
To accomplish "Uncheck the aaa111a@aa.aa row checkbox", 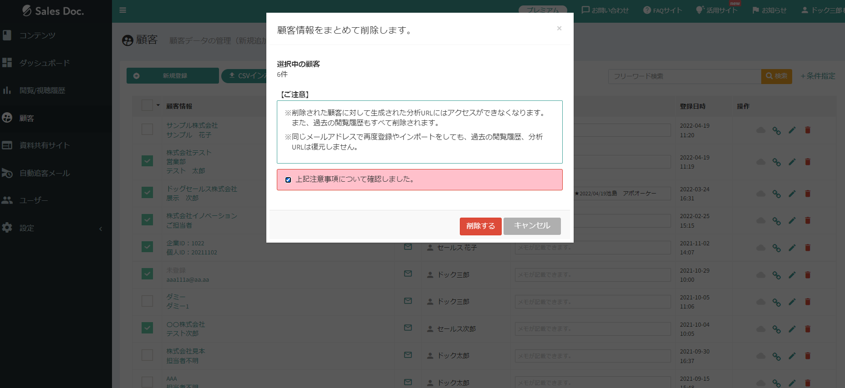I will tap(147, 274).
